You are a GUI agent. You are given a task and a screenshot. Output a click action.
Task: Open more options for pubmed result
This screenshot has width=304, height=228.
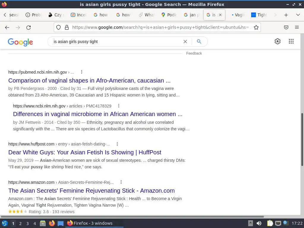pos(82,72)
